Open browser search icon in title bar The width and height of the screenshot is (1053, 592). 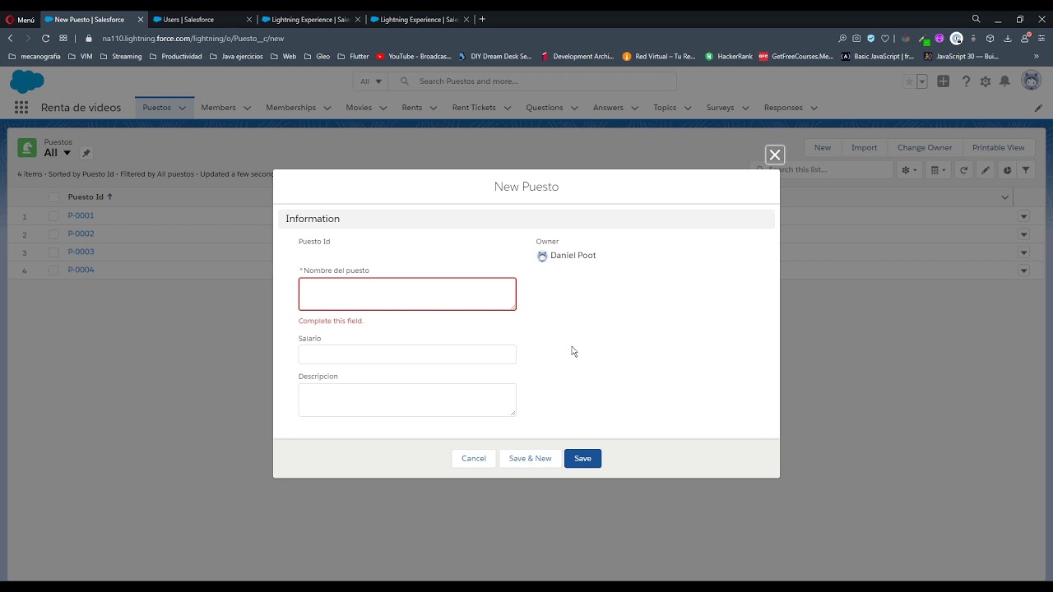[x=976, y=19]
